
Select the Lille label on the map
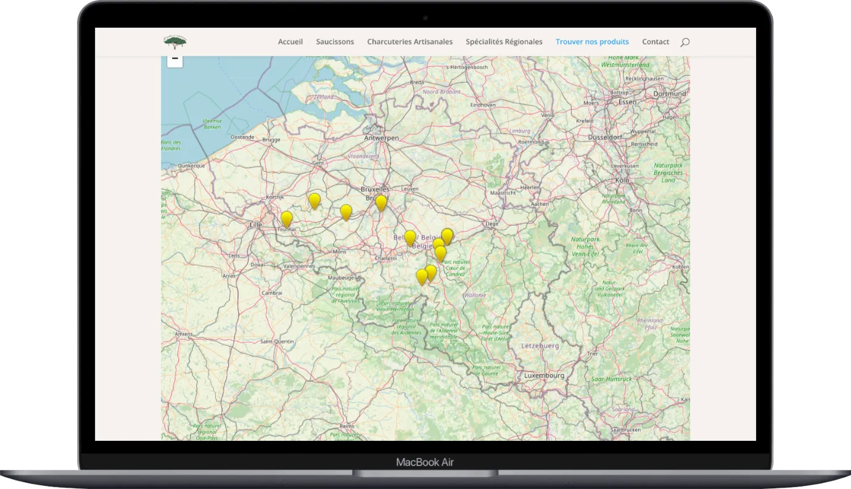(x=256, y=225)
